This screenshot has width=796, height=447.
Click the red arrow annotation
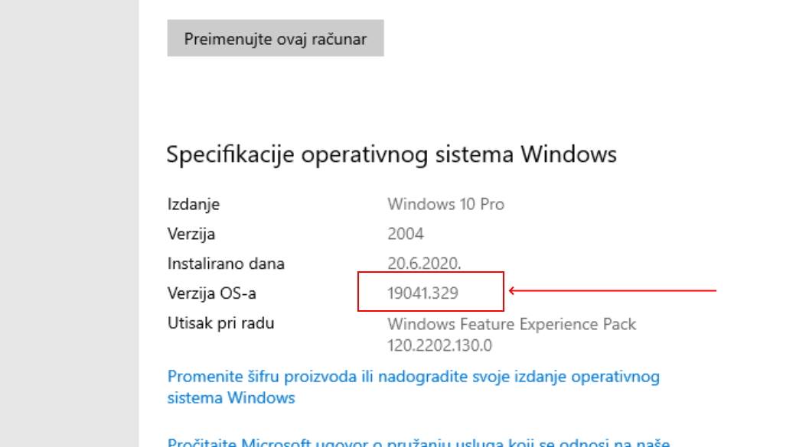pos(612,290)
